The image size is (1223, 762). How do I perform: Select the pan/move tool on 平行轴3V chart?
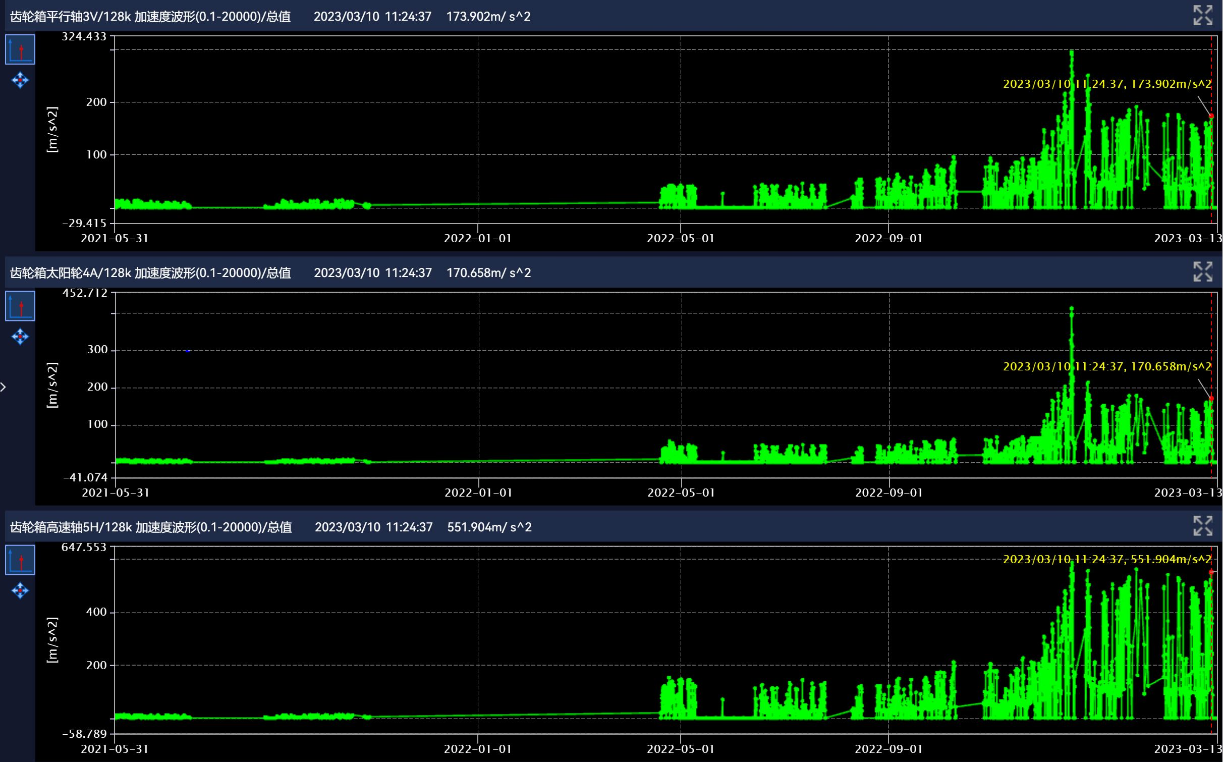point(20,80)
